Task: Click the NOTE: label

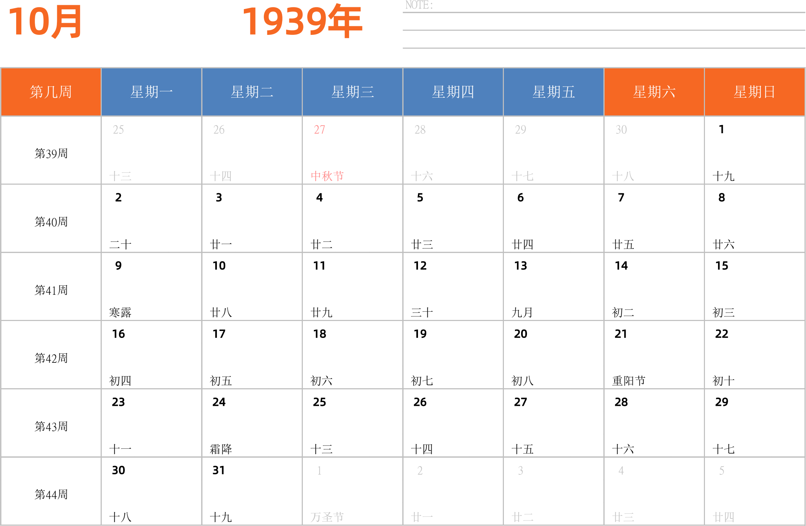Action: (x=419, y=5)
